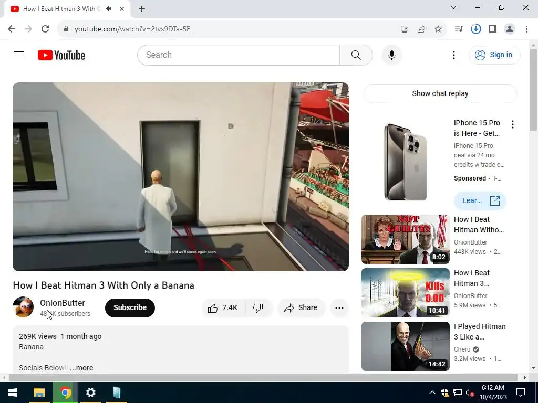Open Settings gear in taskbar
538x403 pixels.
tap(90, 393)
